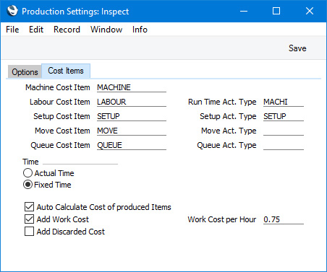This screenshot has width=327, height=272.
Task: Uncheck Auto Calculate Cost of produced Items
Action: point(29,207)
